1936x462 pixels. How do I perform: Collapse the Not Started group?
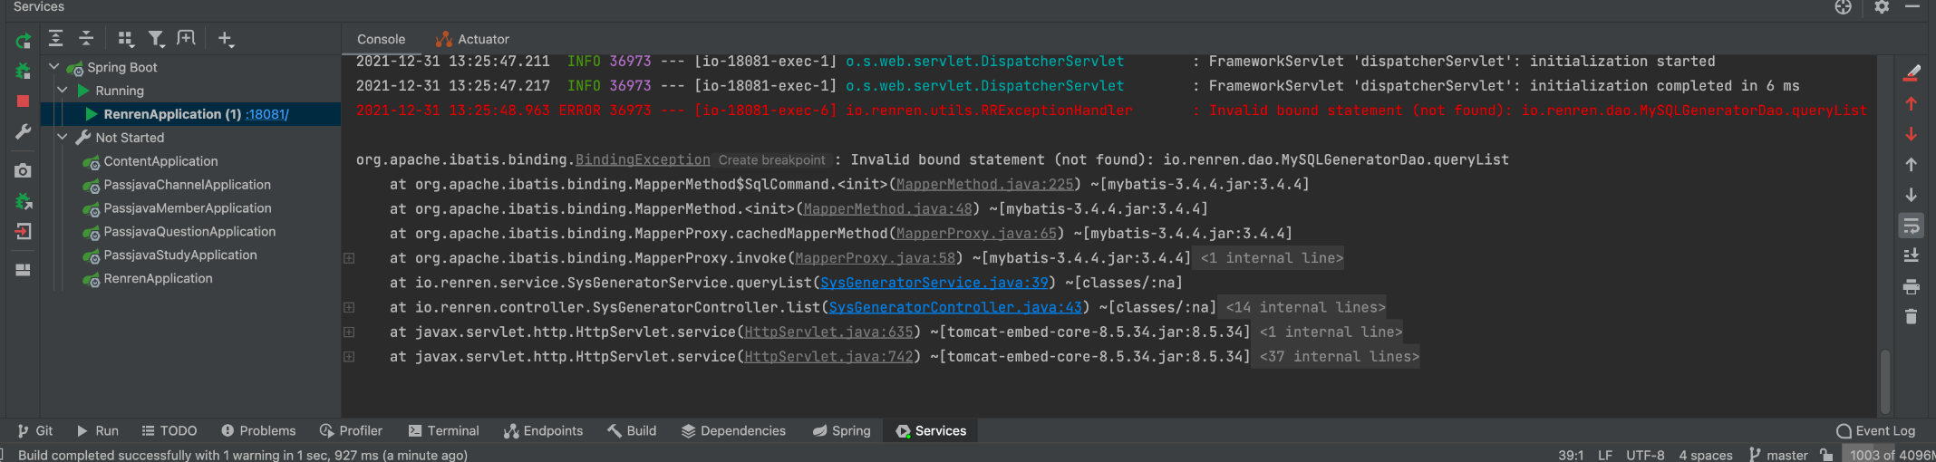(63, 138)
